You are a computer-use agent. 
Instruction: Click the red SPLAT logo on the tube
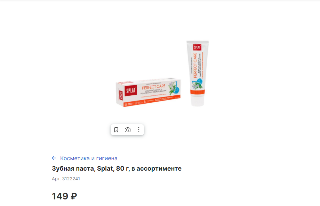(x=197, y=47)
